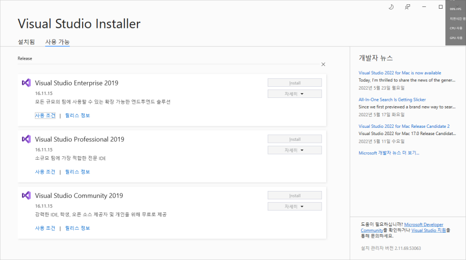Open 릴리스 정보 link for Professional 2019
The image size is (466, 260).
coord(78,172)
